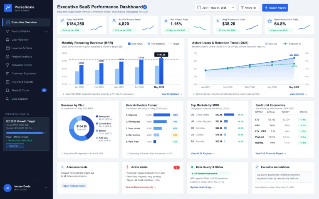Click the Executive Annotations text field
This screenshot has width=319, height=199.
(283, 177)
